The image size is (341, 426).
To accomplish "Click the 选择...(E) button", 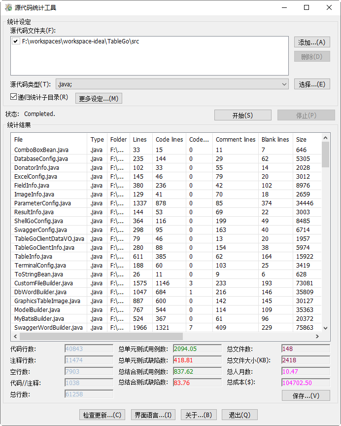I will [x=312, y=84].
